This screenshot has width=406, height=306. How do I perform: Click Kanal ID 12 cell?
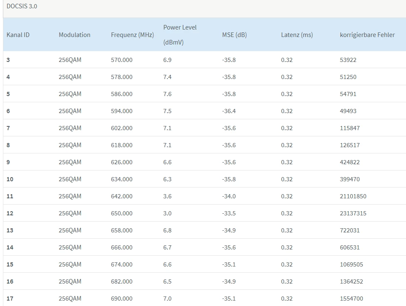10,214
